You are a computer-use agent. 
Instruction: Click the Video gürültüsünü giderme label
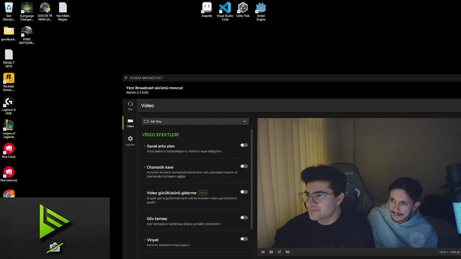(x=171, y=193)
